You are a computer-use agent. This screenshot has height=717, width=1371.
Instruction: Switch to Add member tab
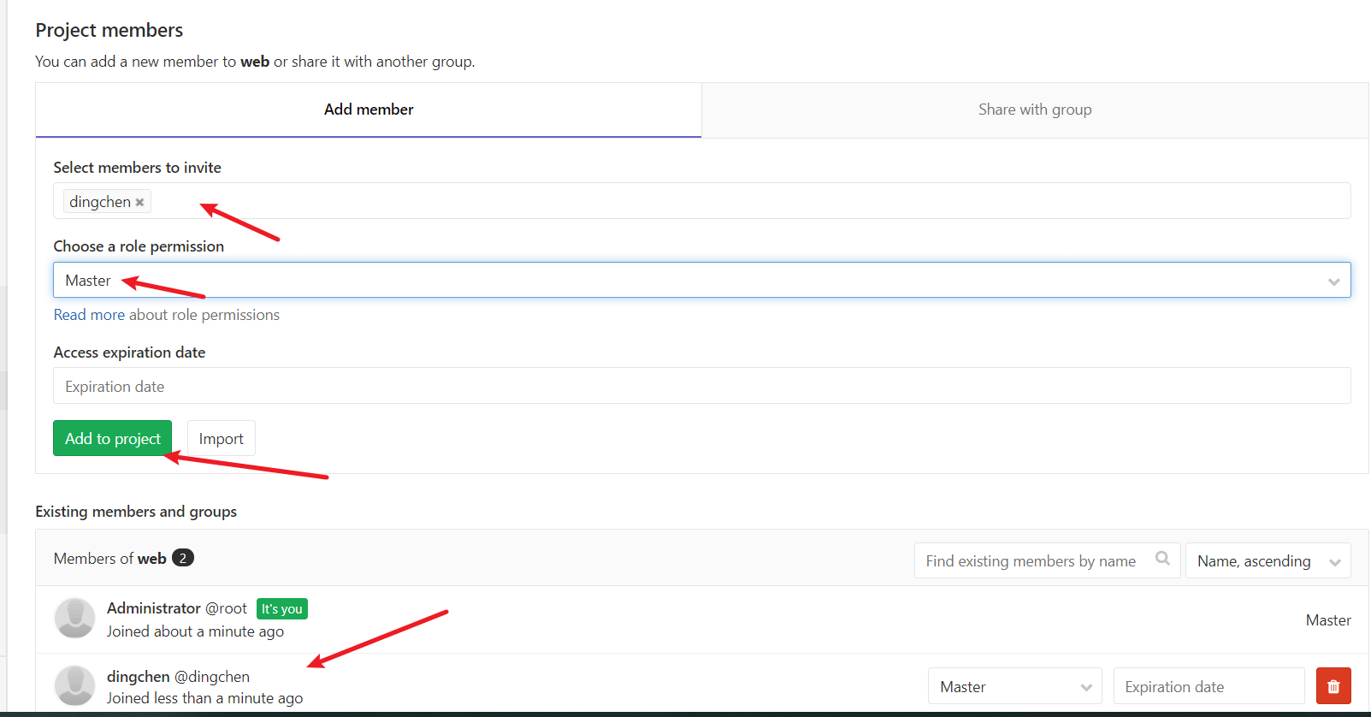click(x=369, y=110)
